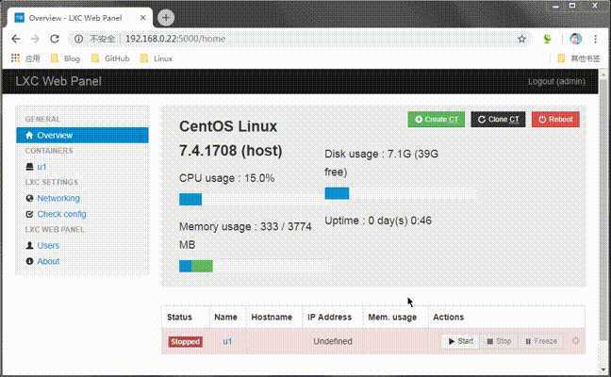Open Users page in sidebar
This screenshot has width=611, height=377.
[x=48, y=245]
